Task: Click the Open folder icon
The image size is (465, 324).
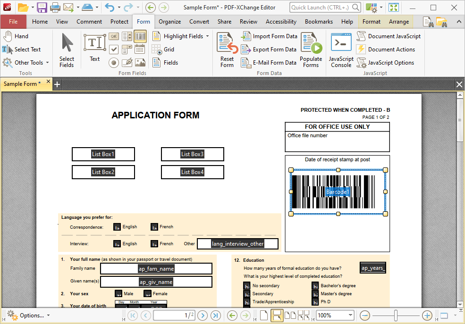Action: [23, 8]
